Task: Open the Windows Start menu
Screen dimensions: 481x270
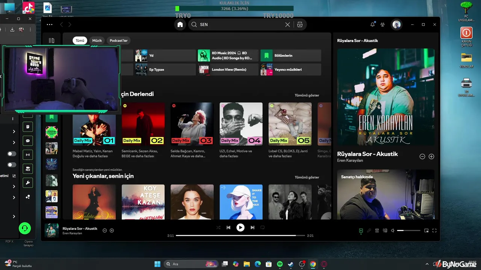Action: 157,264
